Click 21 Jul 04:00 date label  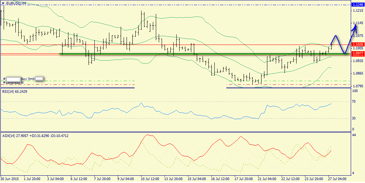pyautogui.click(x=267, y=179)
